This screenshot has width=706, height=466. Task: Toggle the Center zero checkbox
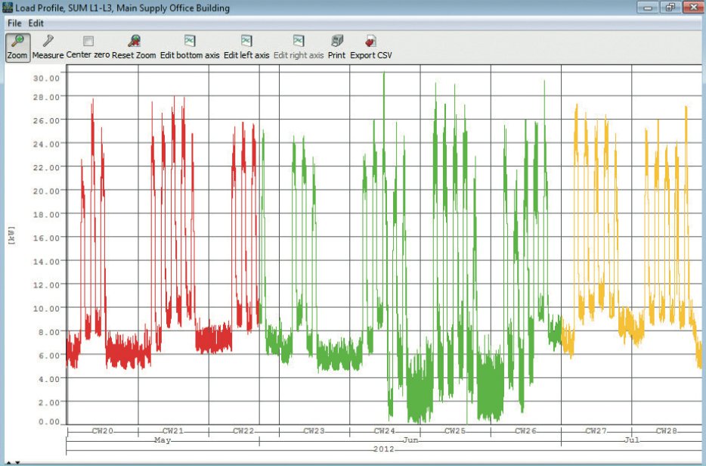click(x=88, y=42)
